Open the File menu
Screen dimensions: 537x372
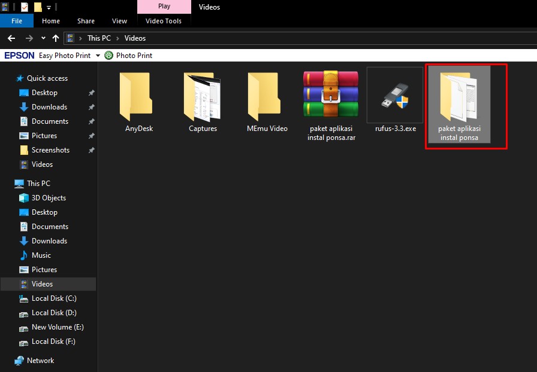tap(17, 21)
